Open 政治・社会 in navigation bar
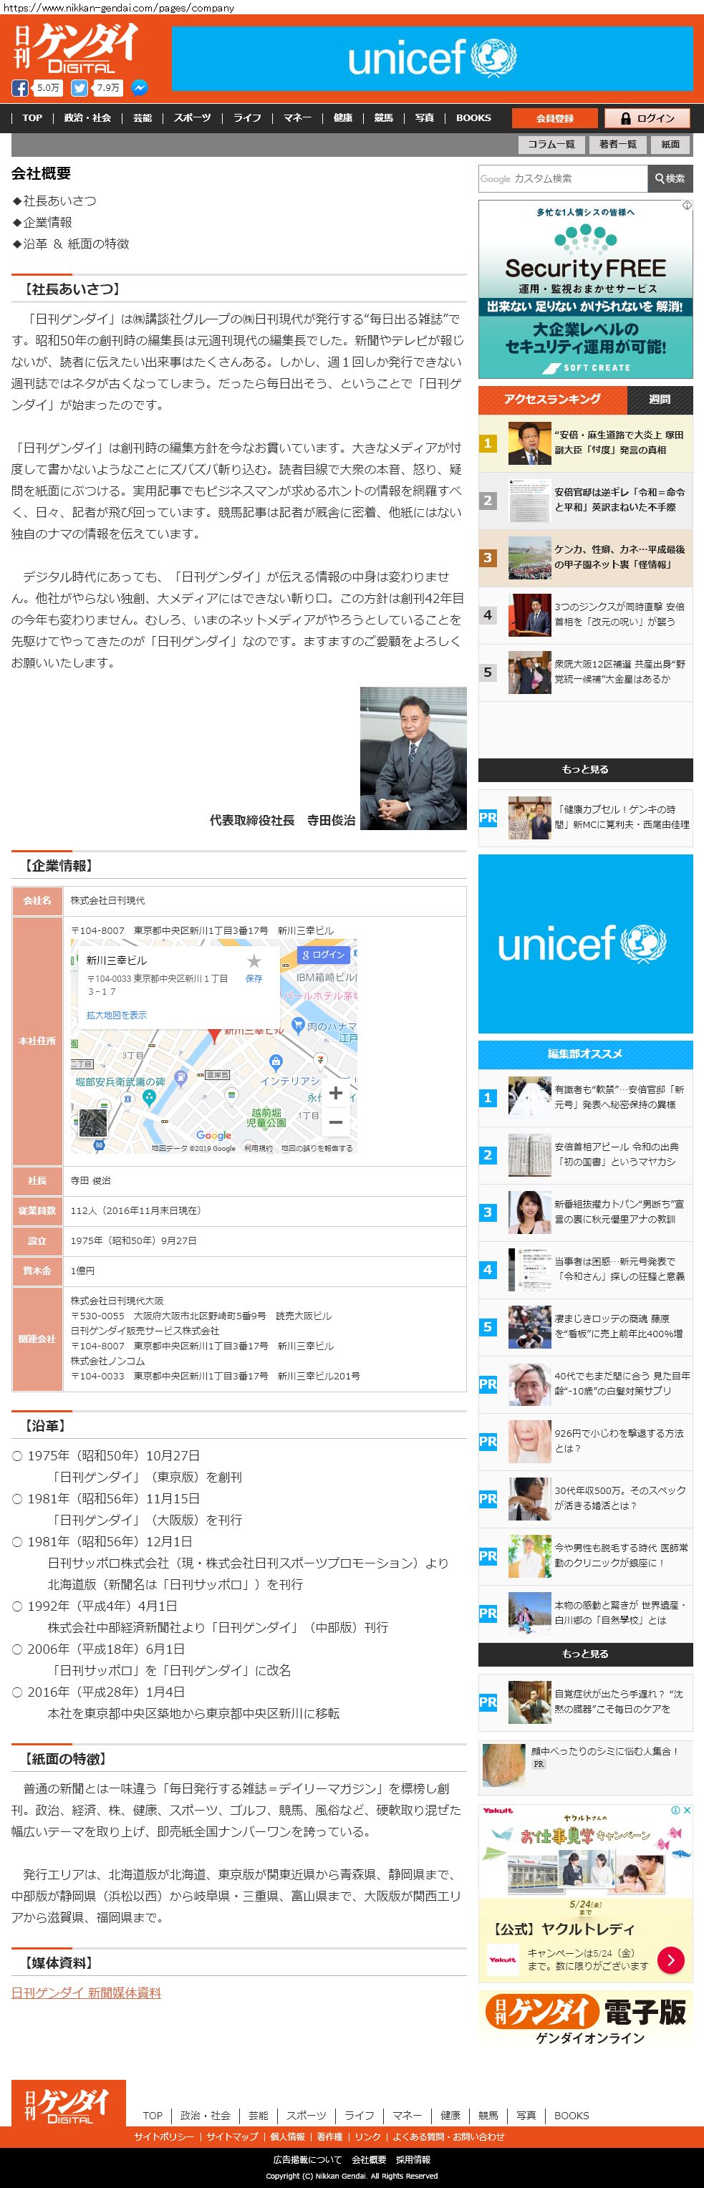The image size is (704, 2188). 87,118
